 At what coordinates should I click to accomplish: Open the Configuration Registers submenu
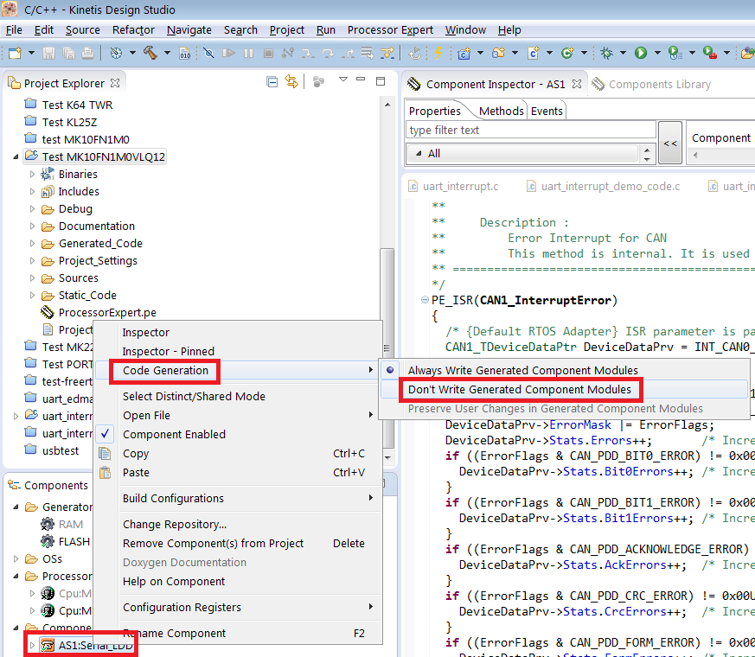pyautogui.click(x=182, y=608)
